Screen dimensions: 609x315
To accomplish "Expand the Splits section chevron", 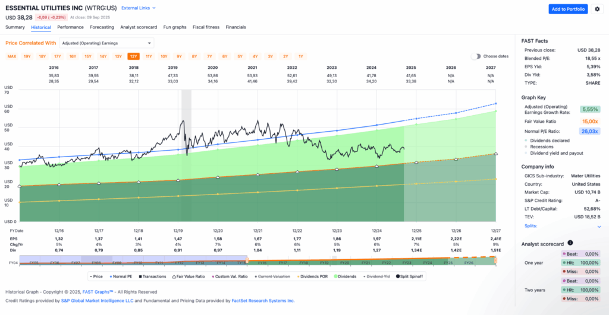I will click(599, 227).
